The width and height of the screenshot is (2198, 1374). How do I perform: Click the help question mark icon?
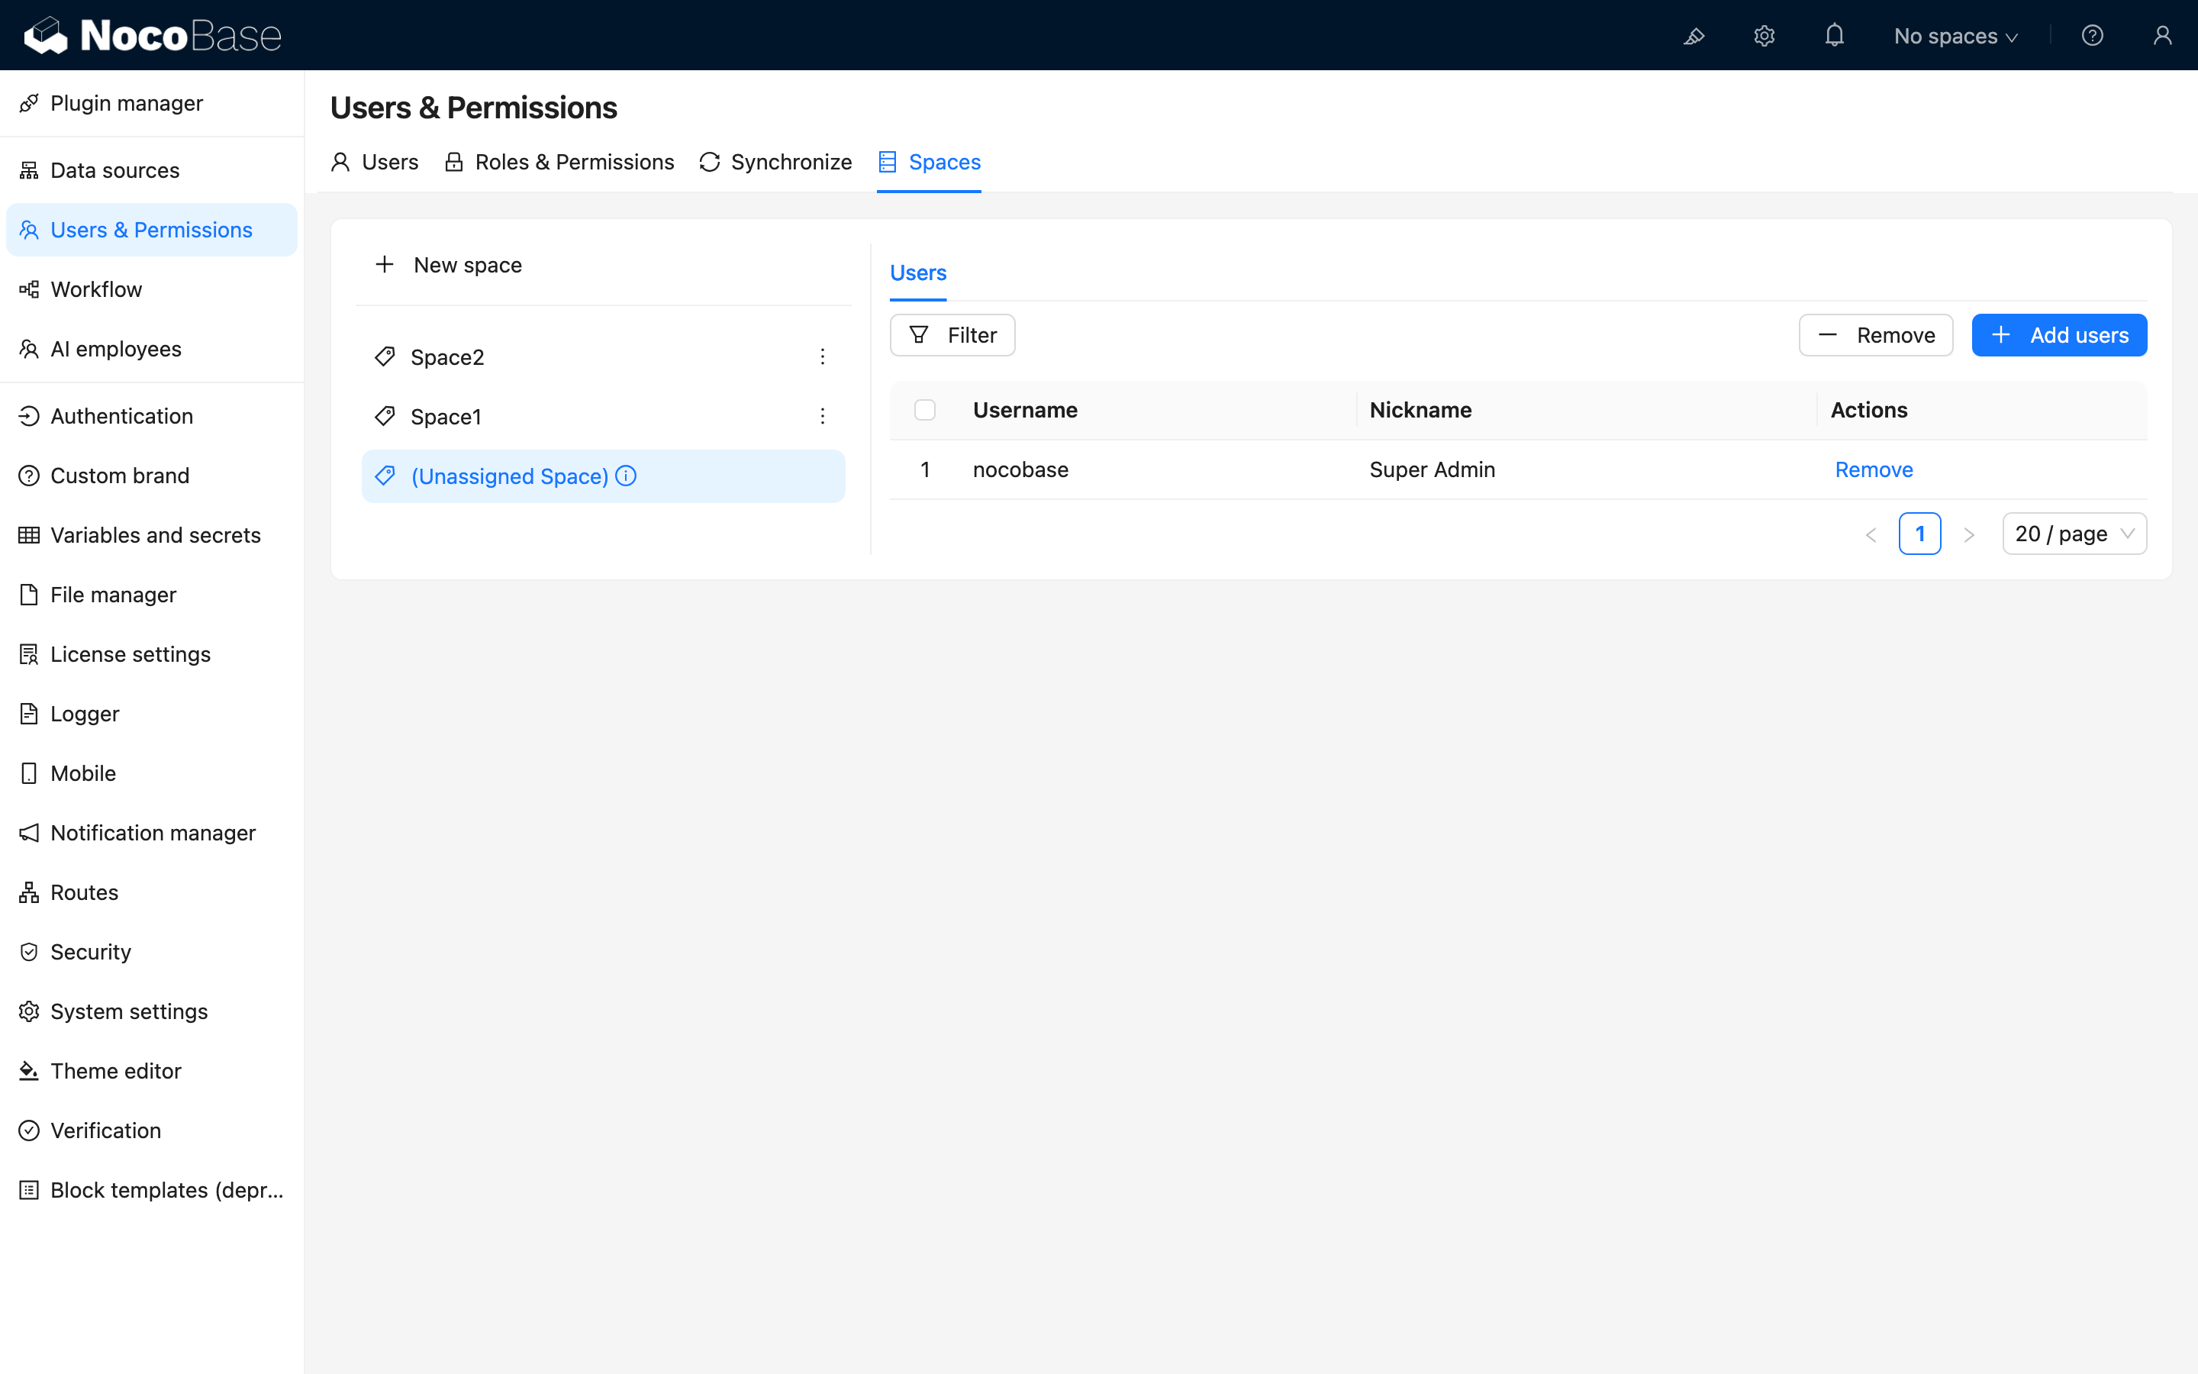click(2092, 37)
